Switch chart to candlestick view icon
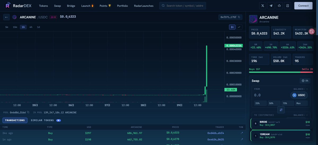The height and width of the screenshot is (145, 318). (x=232, y=27)
